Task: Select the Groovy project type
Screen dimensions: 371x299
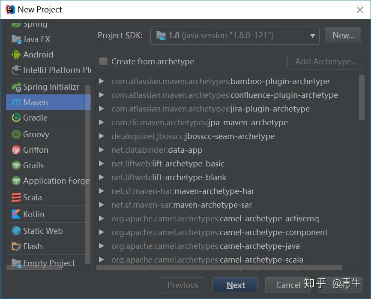Action: click(36, 134)
